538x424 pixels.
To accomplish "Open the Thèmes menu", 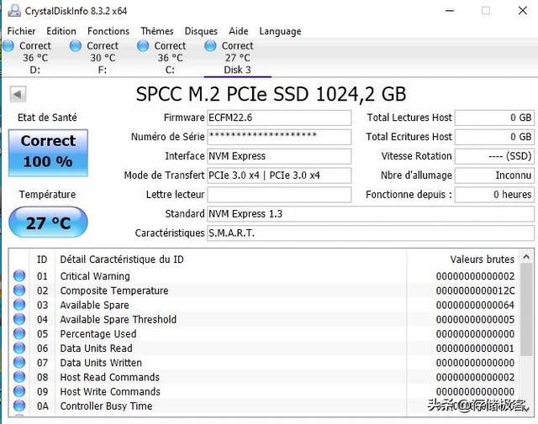I will (157, 31).
